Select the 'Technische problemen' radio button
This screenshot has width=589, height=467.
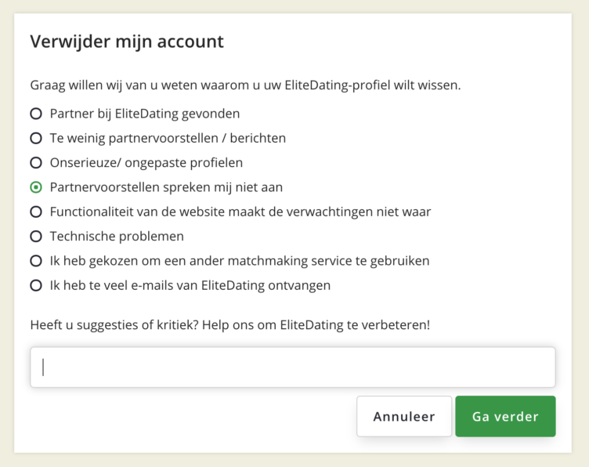[x=36, y=236]
